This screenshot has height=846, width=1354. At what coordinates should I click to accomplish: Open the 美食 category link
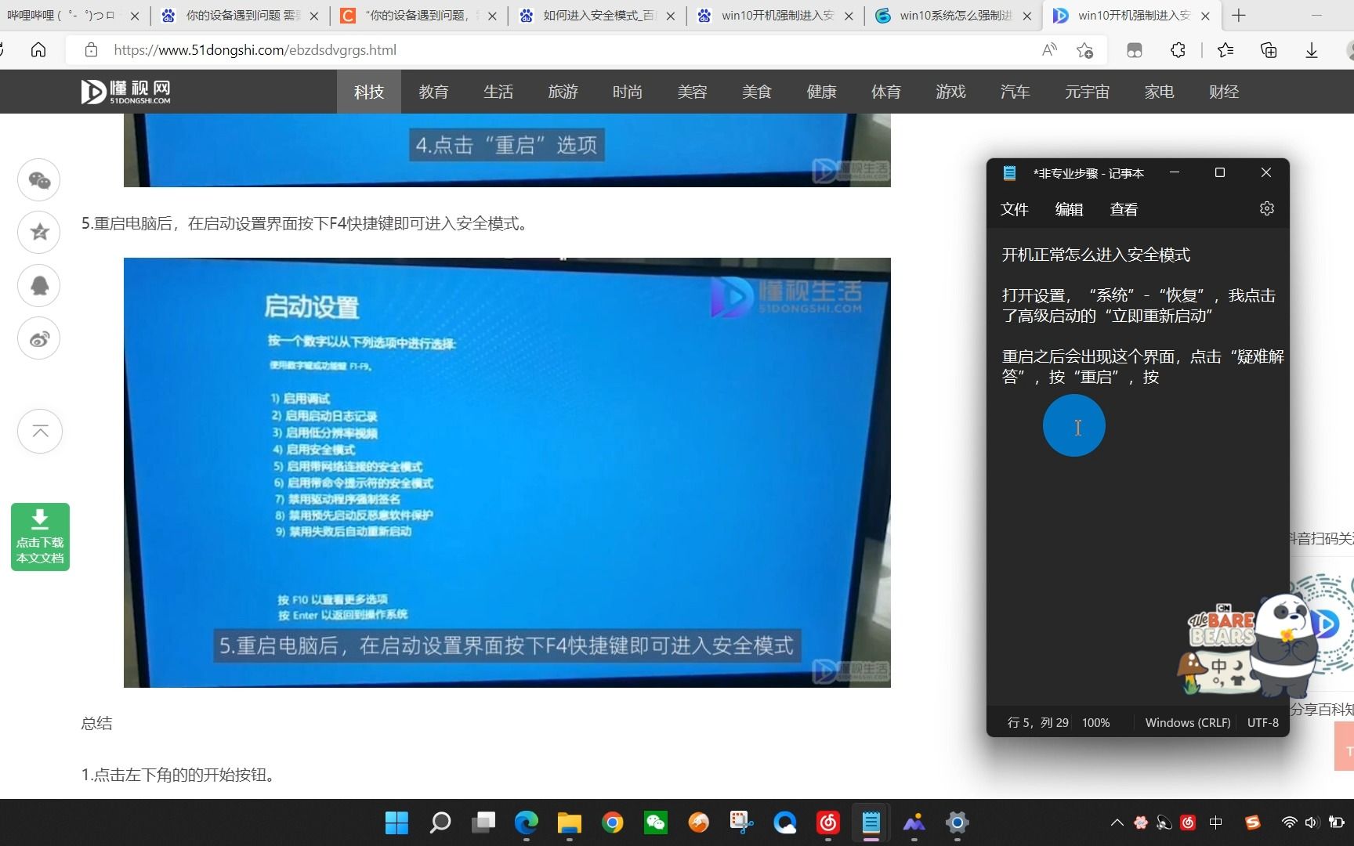[757, 92]
